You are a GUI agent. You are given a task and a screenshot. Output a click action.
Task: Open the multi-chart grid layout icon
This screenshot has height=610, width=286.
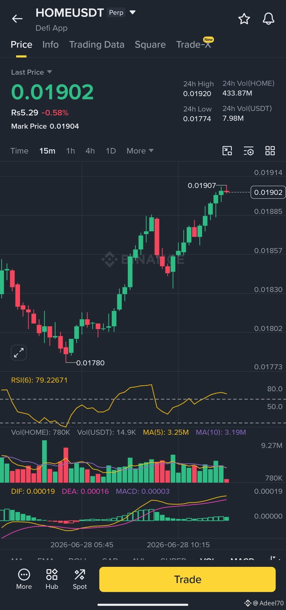point(270,151)
